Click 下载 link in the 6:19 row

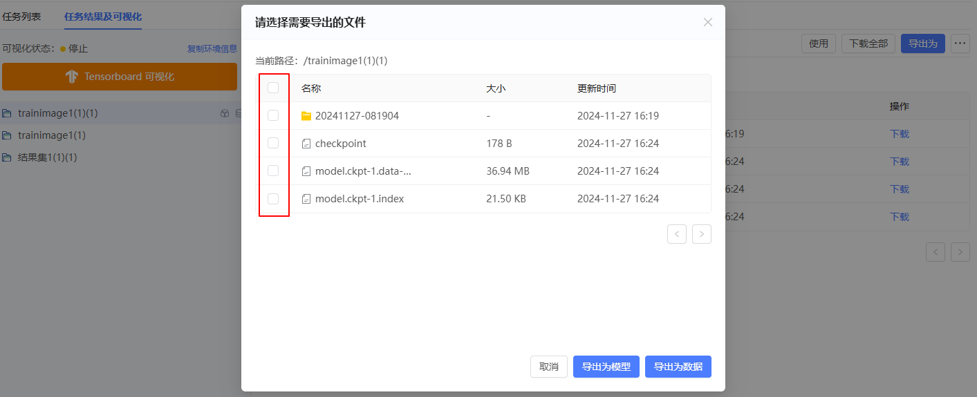pos(900,134)
